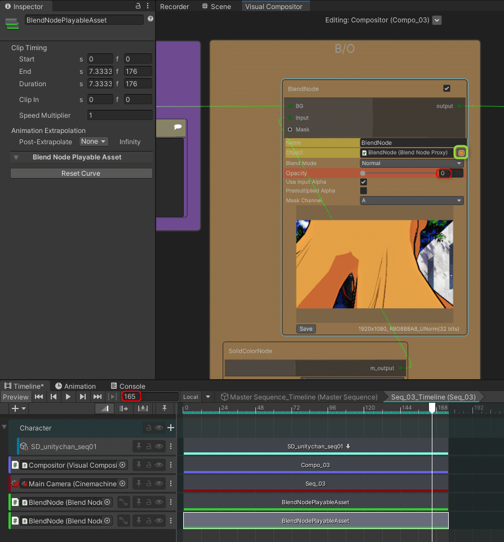Click Local time mode button
Image resolution: width=504 pixels, height=542 pixels.
click(191, 397)
